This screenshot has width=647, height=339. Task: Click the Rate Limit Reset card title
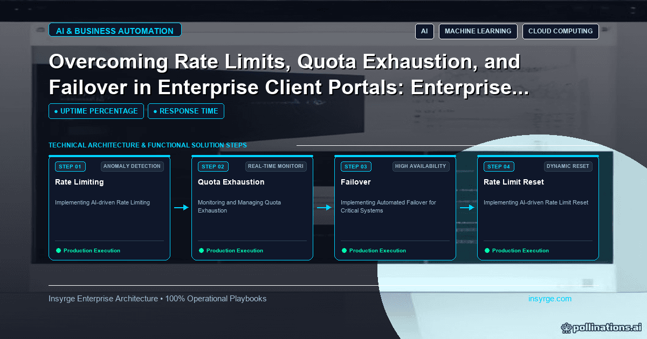[x=514, y=182]
